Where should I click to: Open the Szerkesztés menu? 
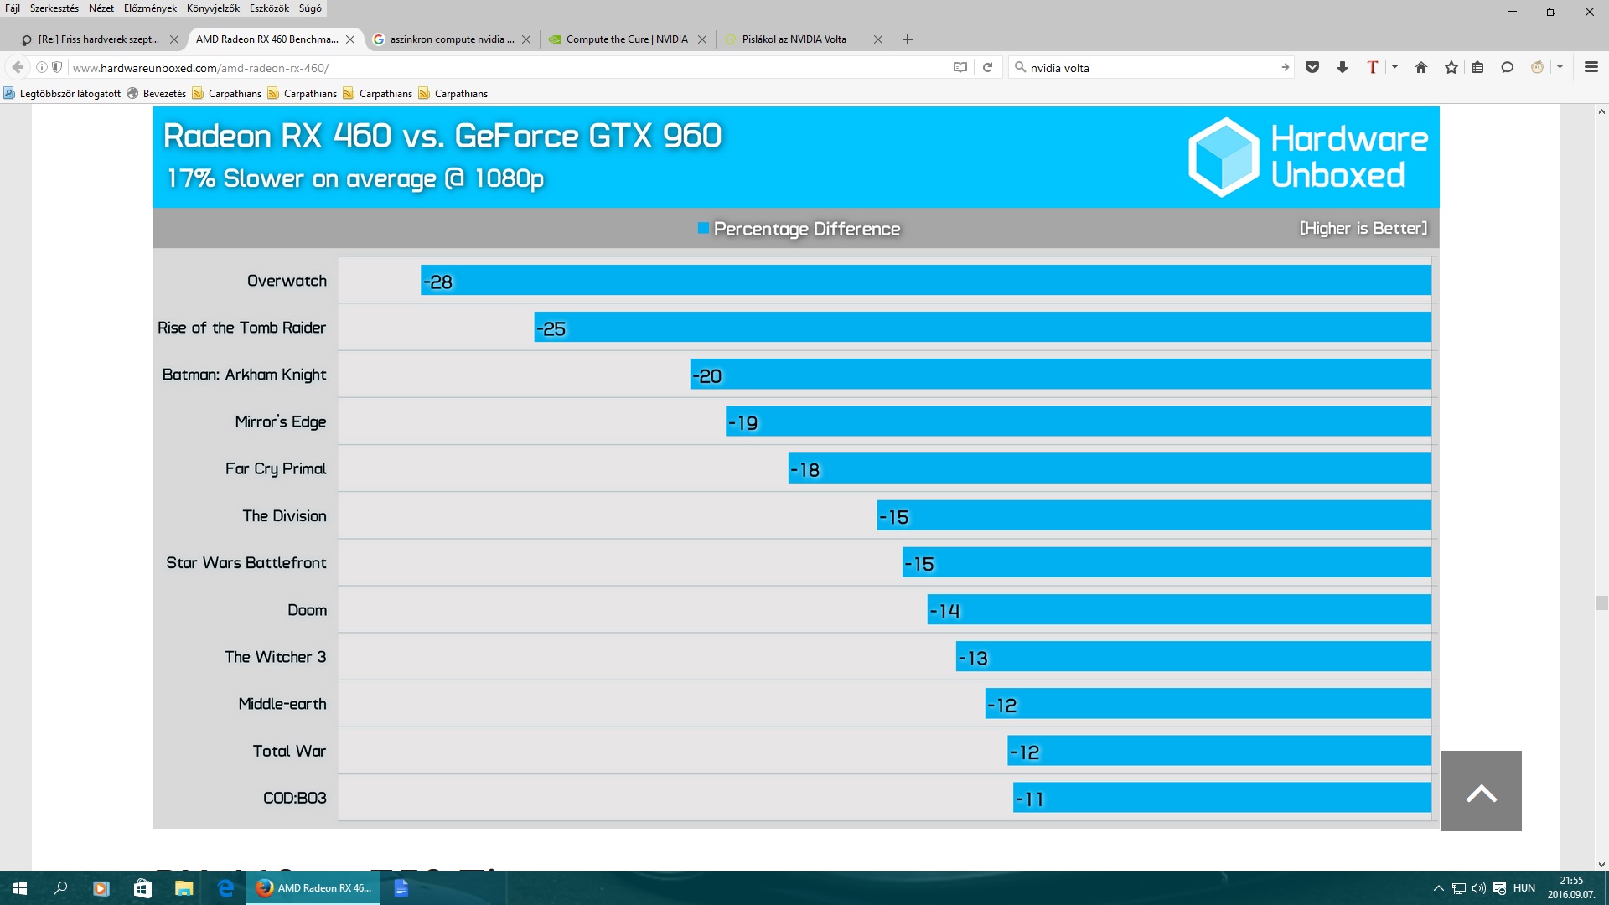[x=54, y=8]
